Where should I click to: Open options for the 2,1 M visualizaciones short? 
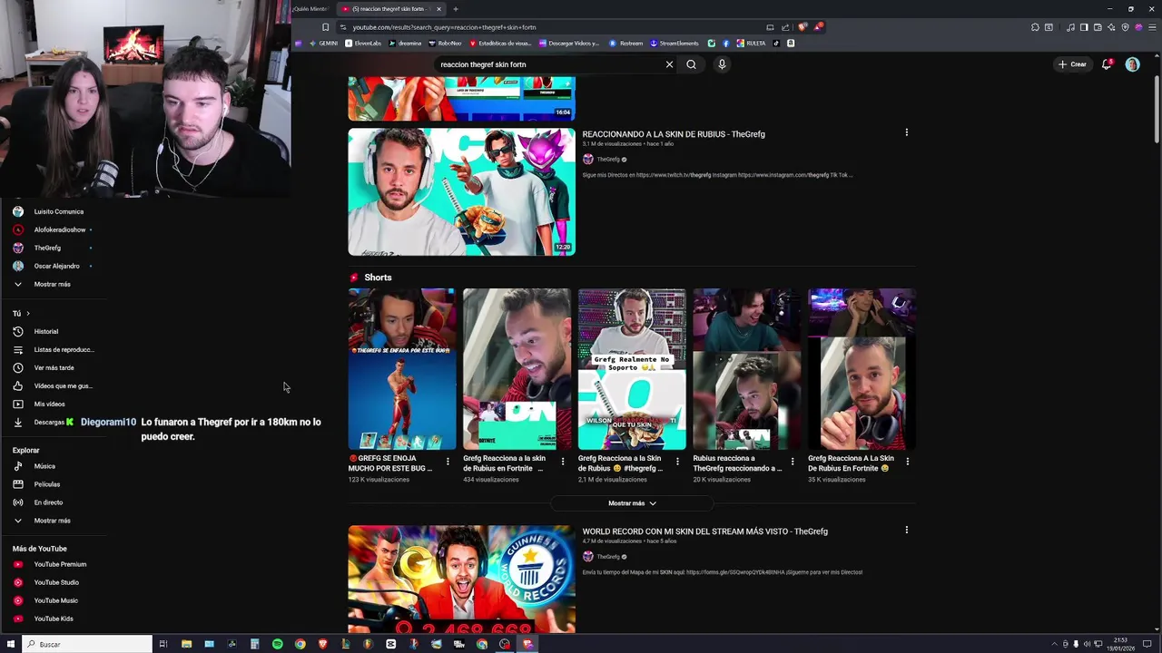(x=677, y=462)
